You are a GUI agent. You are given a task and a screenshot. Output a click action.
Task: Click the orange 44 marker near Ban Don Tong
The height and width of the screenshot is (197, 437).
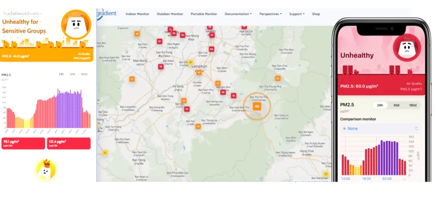(184, 100)
